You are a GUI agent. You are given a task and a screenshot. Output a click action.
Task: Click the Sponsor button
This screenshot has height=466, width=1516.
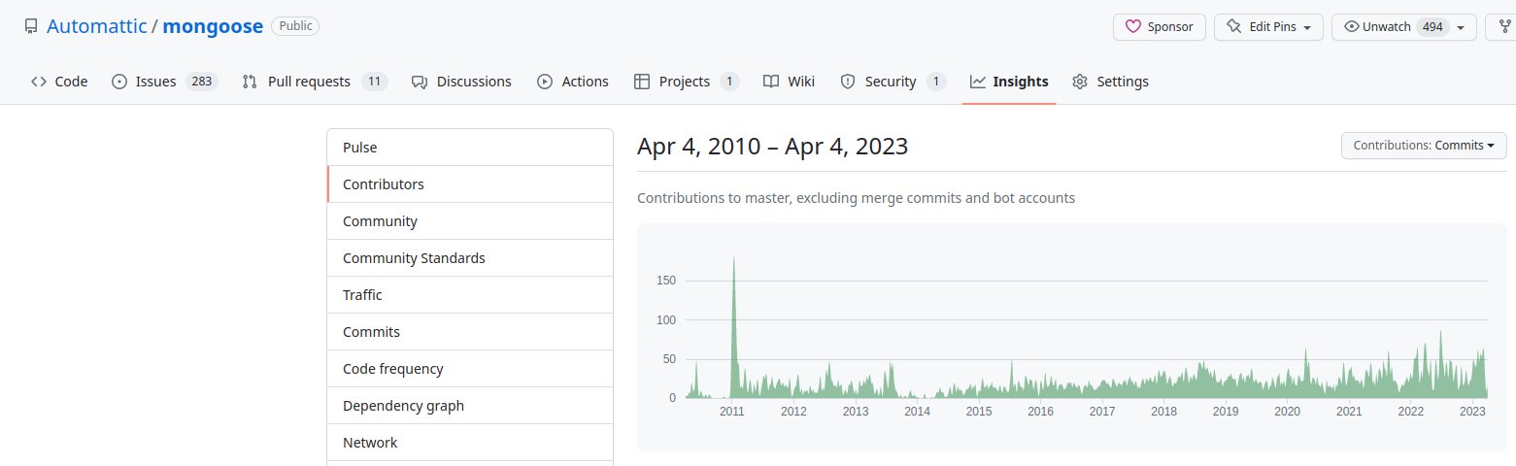pyautogui.click(x=1160, y=27)
